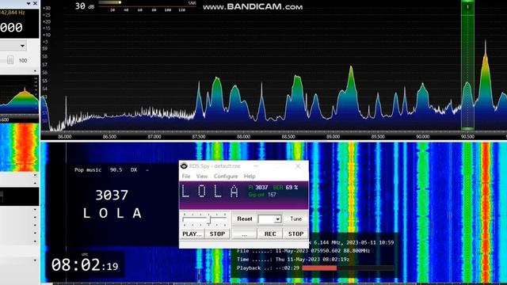Click the 88.000 frequency axis label

(x=243, y=137)
